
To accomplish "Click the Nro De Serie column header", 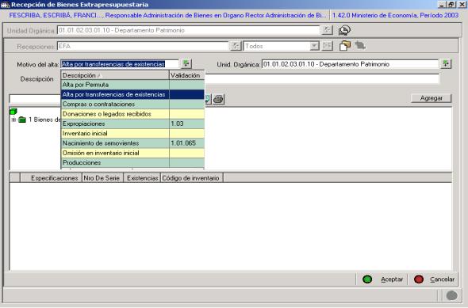I will click(102, 178).
